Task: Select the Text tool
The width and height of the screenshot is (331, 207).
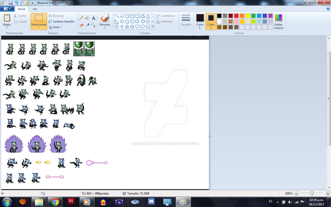Action: click(93, 18)
